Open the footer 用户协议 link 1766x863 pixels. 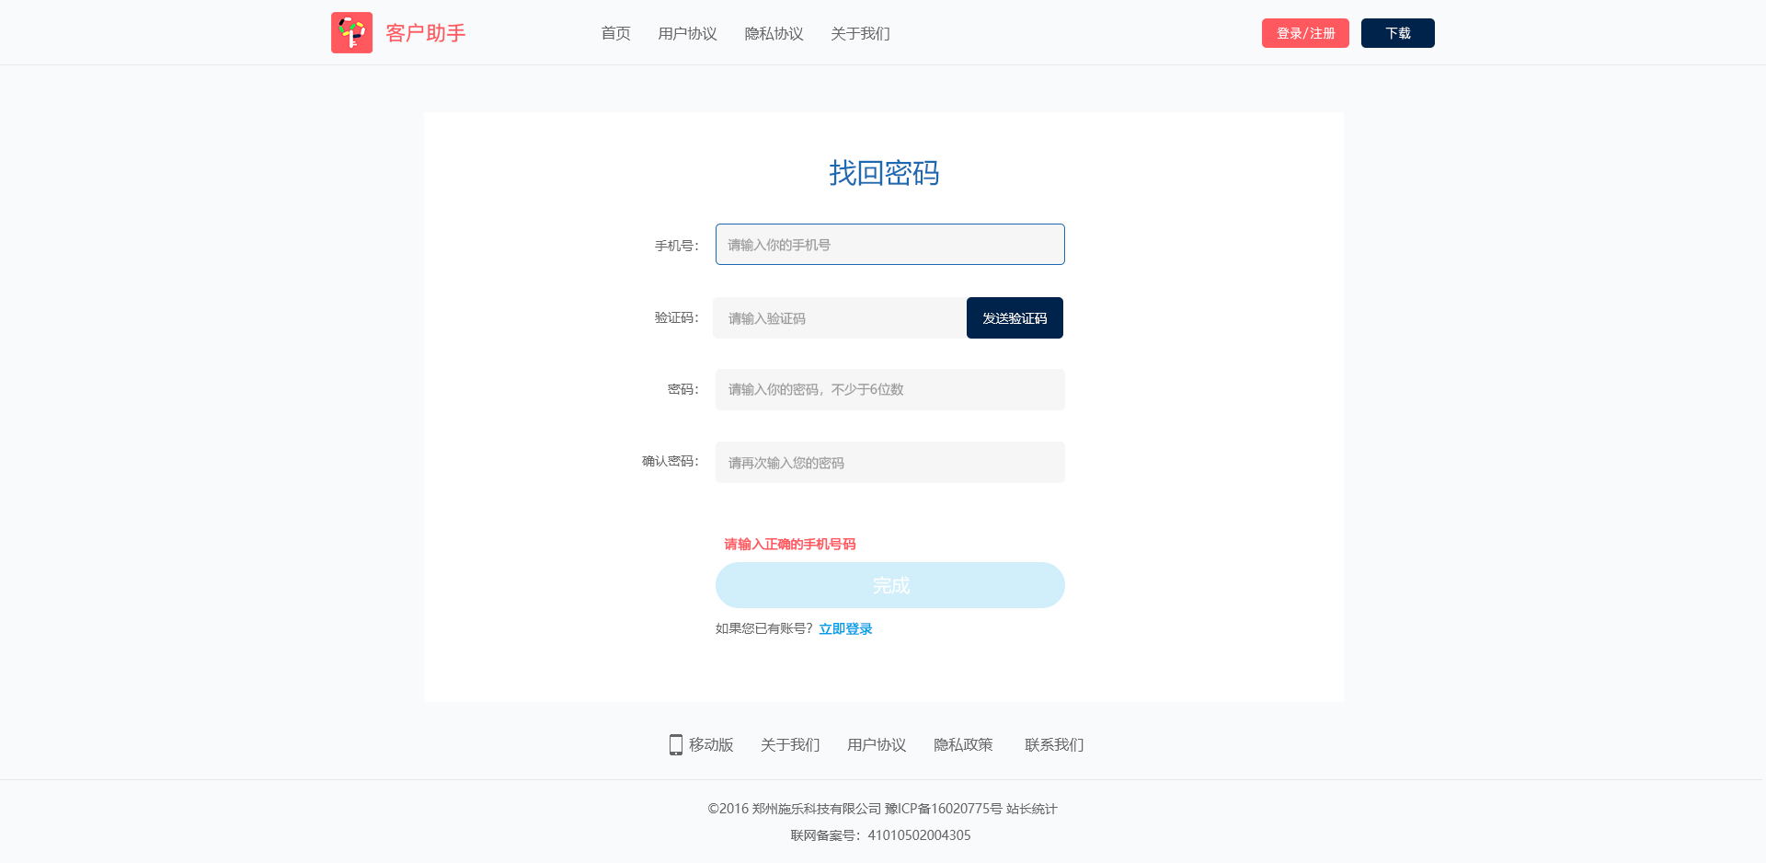pos(877,744)
